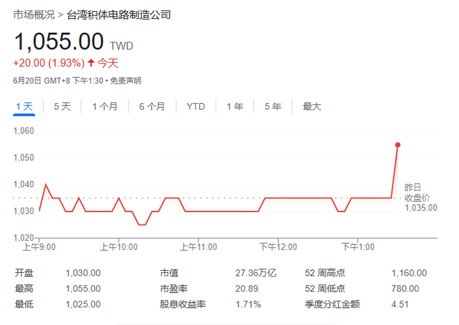Click the TWD currency label
The image size is (459, 325).
pos(122,46)
